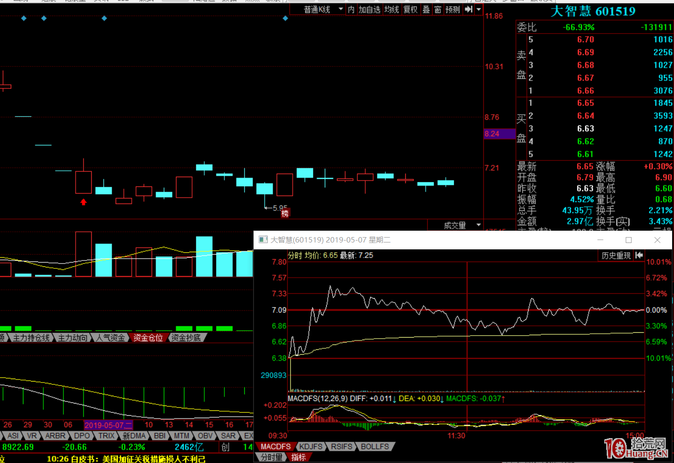
Task: Minimize the 大智慧 intraday window
Action: 600,240
